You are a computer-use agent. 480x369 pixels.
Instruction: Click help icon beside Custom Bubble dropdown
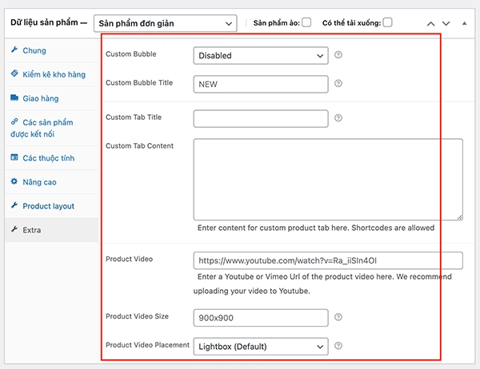tap(338, 55)
